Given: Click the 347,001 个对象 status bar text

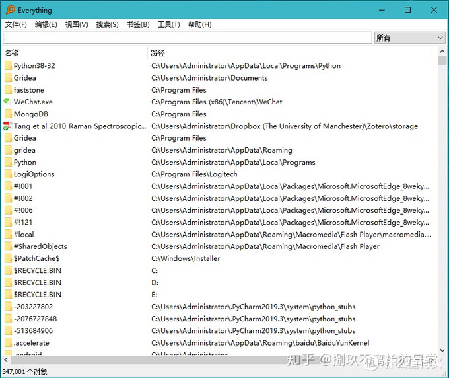Looking at the screenshot, I should tap(24, 371).
